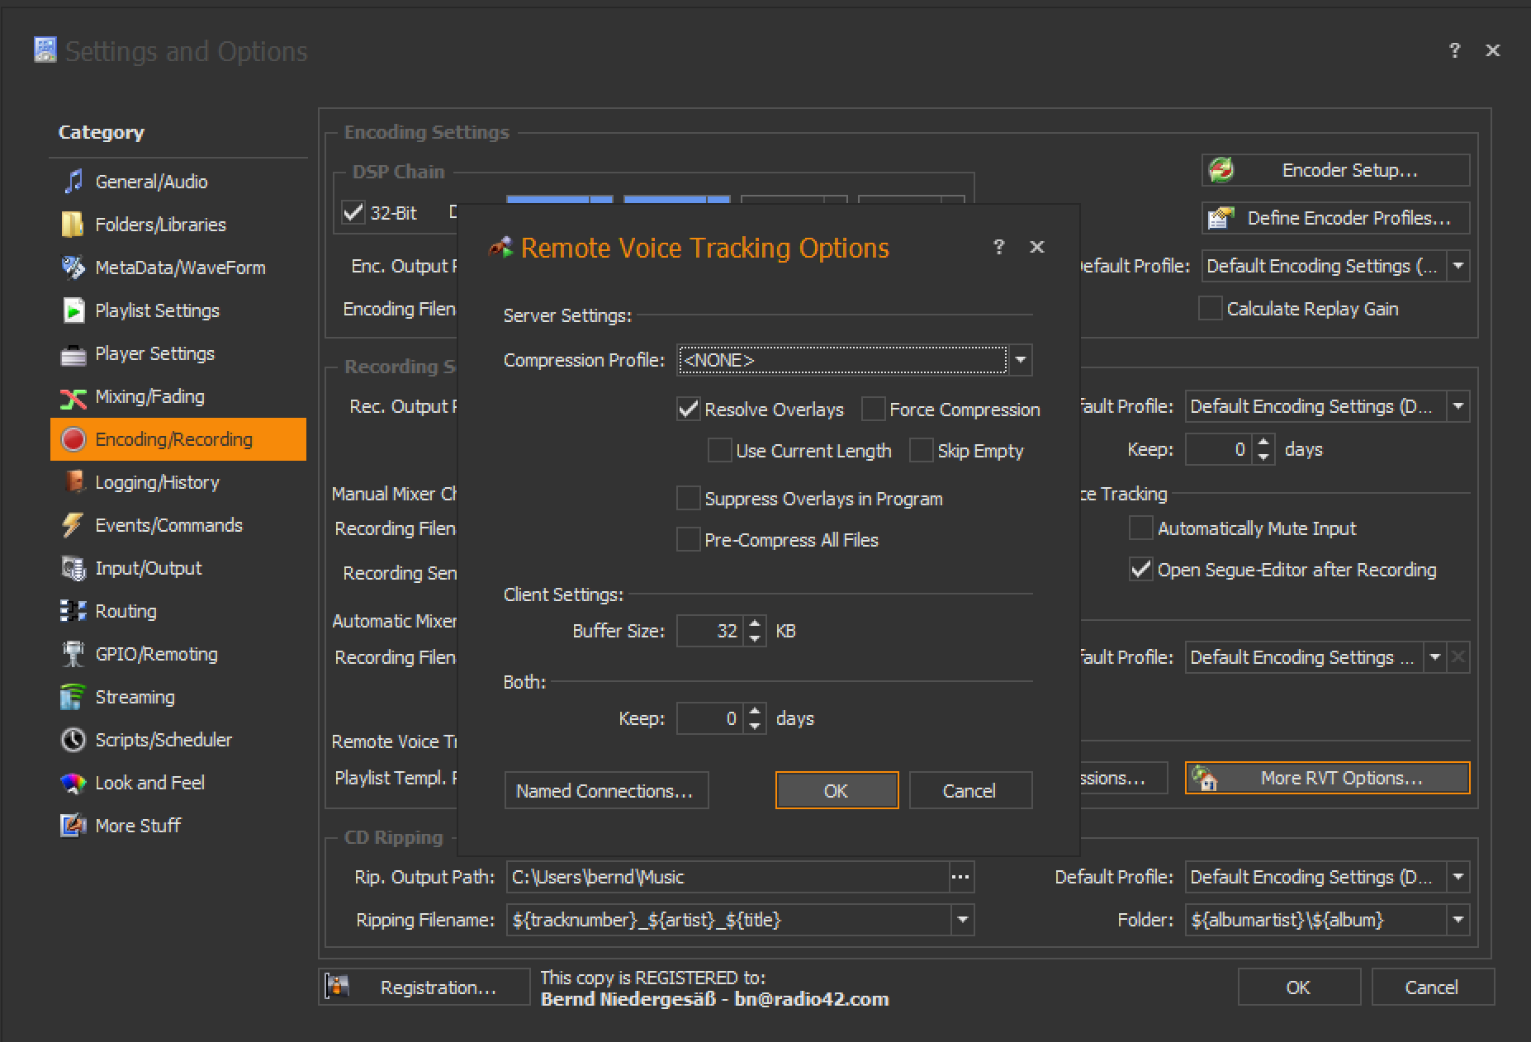Open the Named Connections button
Viewport: 1531px width, 1042px height.
tap(605, 791)
